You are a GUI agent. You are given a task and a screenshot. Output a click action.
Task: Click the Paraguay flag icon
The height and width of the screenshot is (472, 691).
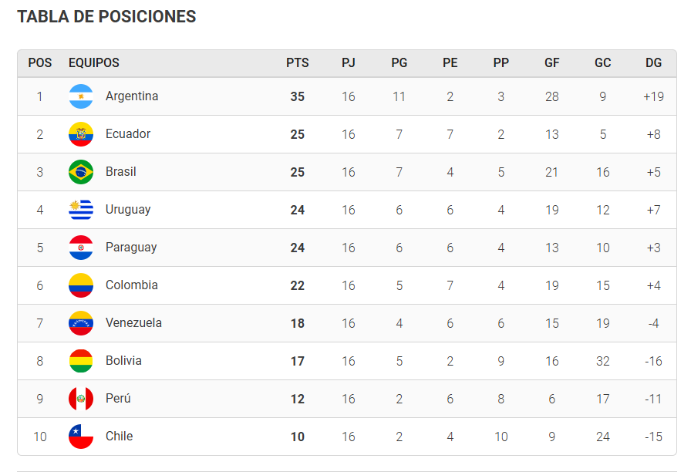[x=81, y=248]
